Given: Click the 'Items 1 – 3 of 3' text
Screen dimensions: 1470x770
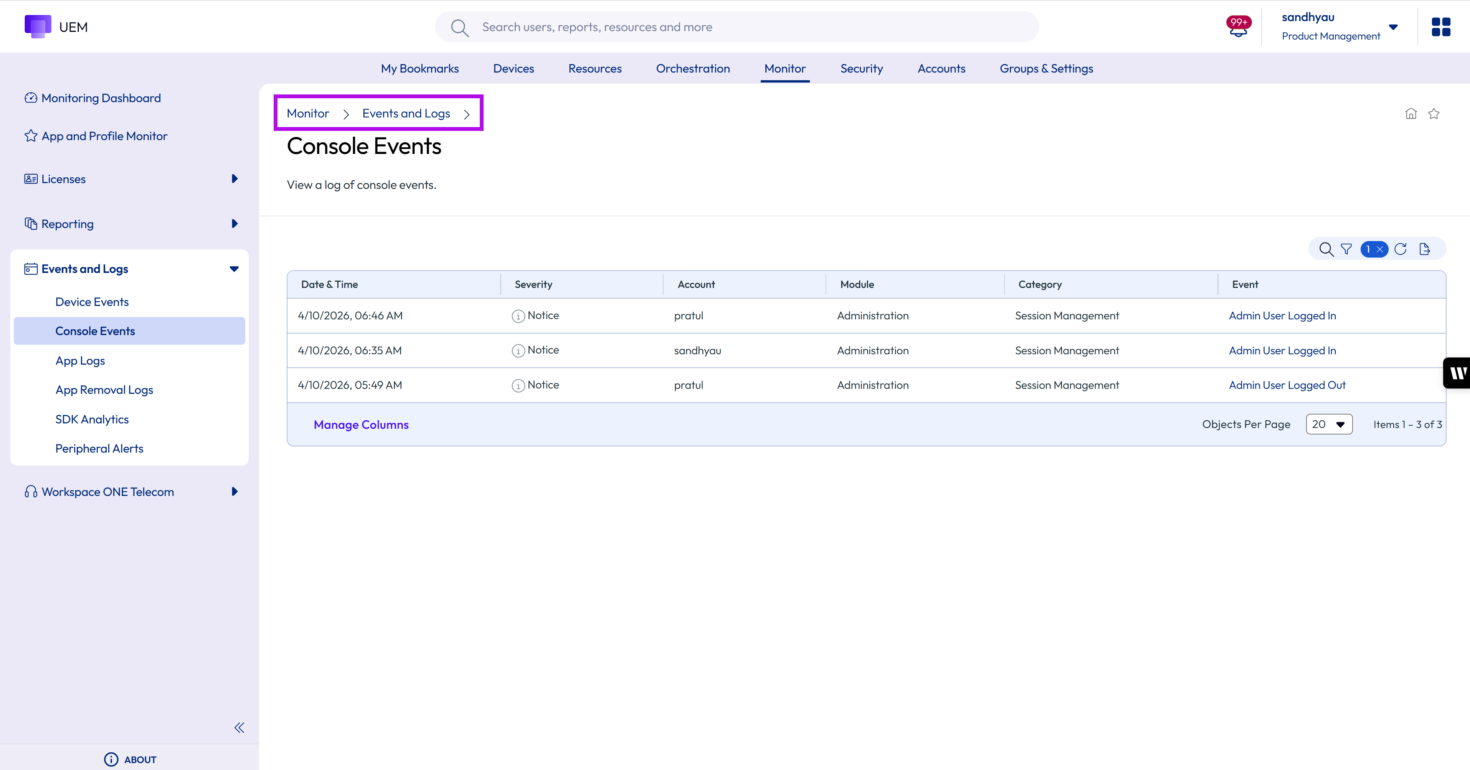Looking at the screenshot, I should click(1407, 425).
